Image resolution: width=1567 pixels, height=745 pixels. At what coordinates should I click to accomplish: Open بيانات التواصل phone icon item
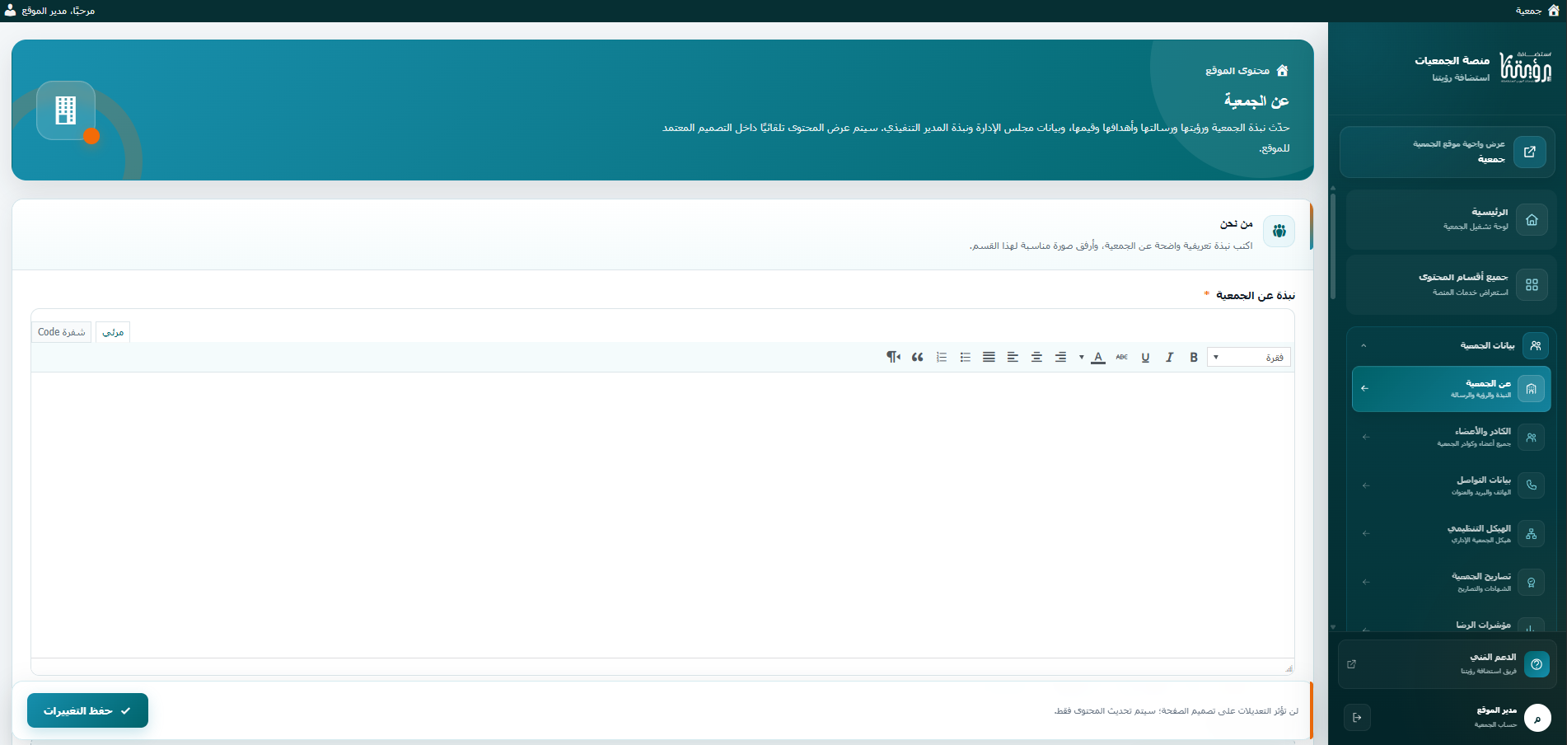click(x=1531, y=485)
